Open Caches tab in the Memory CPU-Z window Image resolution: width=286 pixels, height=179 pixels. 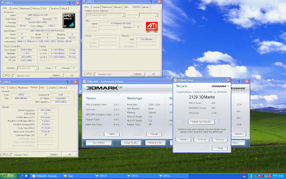pyautogui.click(x=12, y=88)
